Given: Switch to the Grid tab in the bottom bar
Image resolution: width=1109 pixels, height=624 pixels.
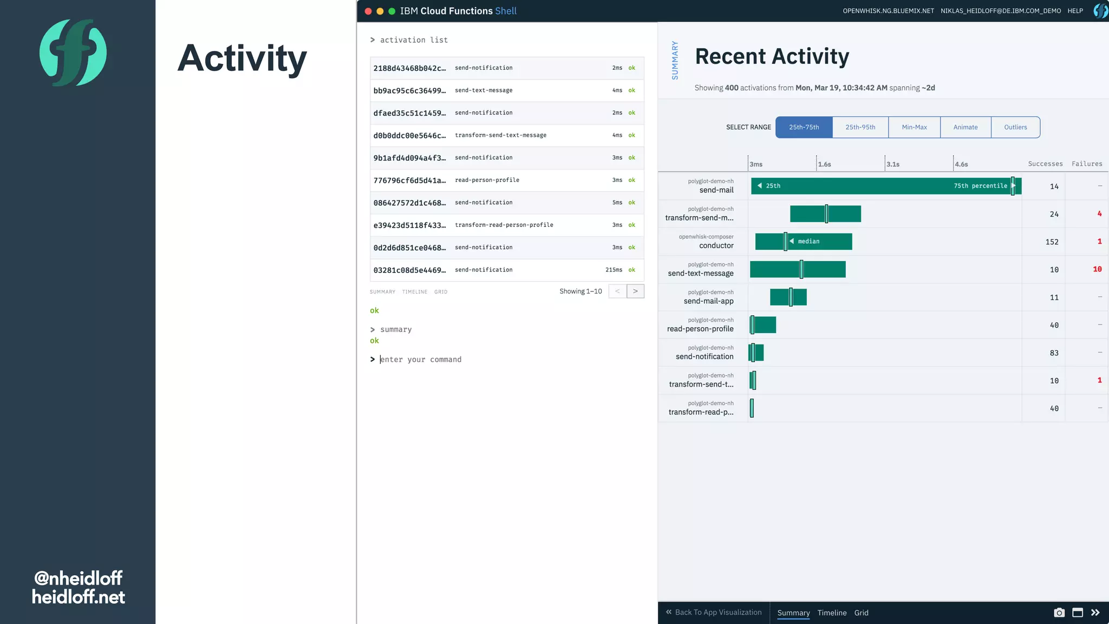Looking at the screenshot, I should tap(861, 613).
